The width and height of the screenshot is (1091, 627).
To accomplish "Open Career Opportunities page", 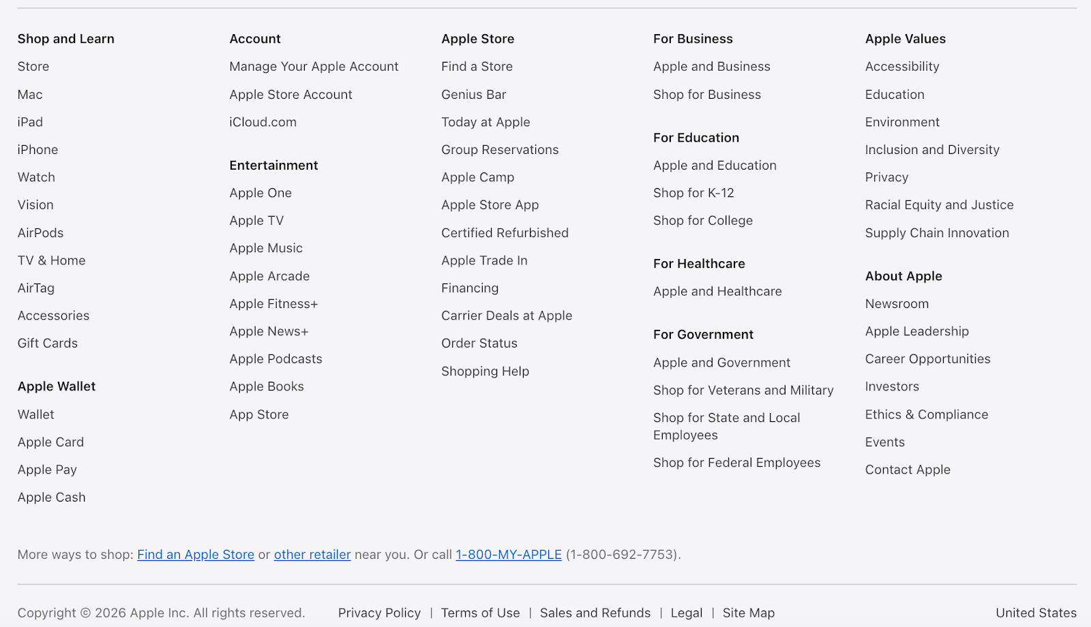I will pos(927,358).
